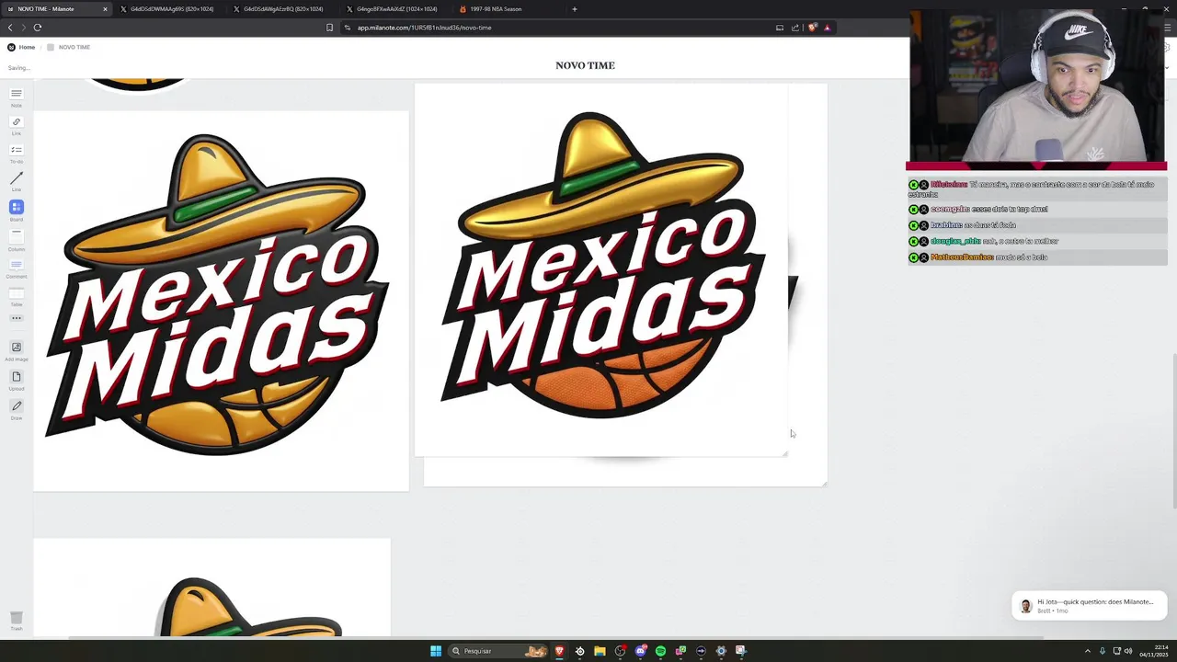Open Spotify from taskbar

[x=660, y=651]
